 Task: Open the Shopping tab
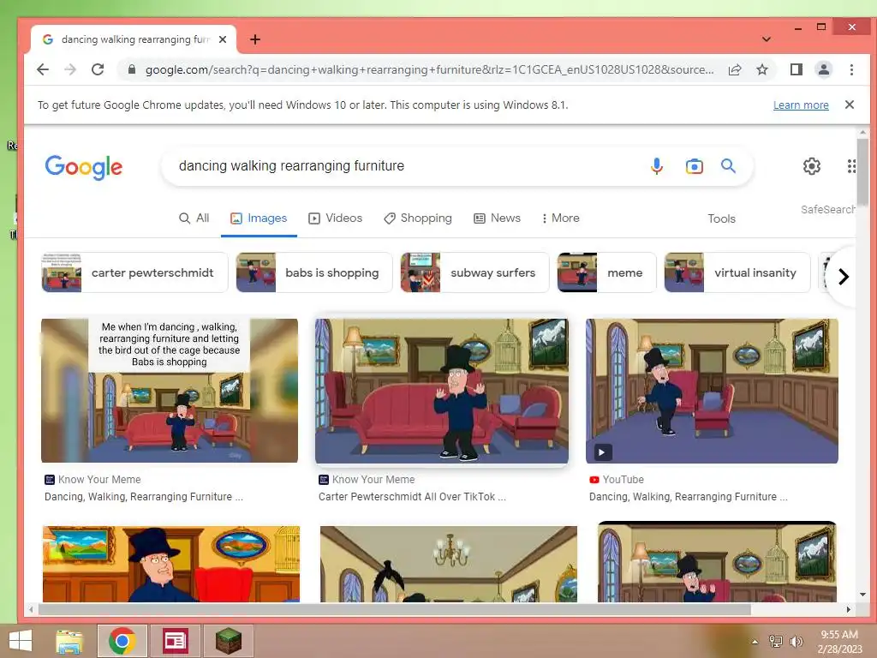(418, 218)
